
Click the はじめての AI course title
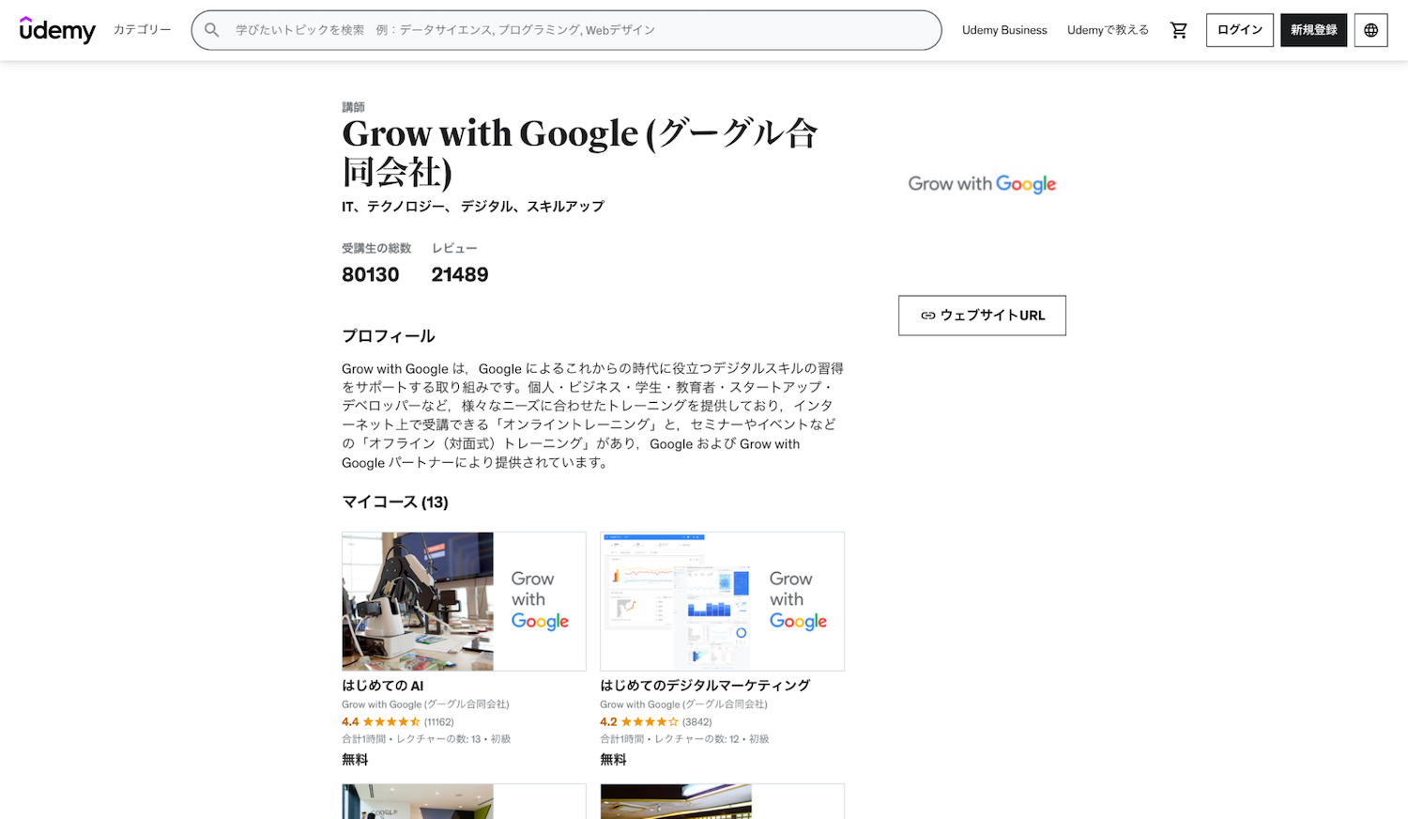pos(383,686)
